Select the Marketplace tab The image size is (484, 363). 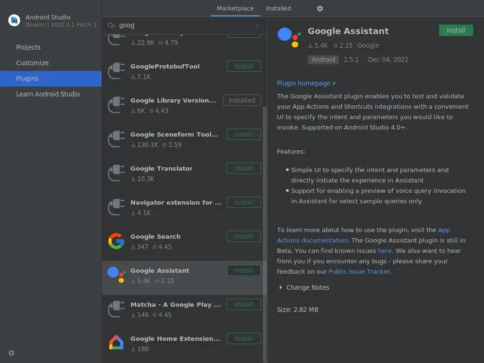point(235,9)
